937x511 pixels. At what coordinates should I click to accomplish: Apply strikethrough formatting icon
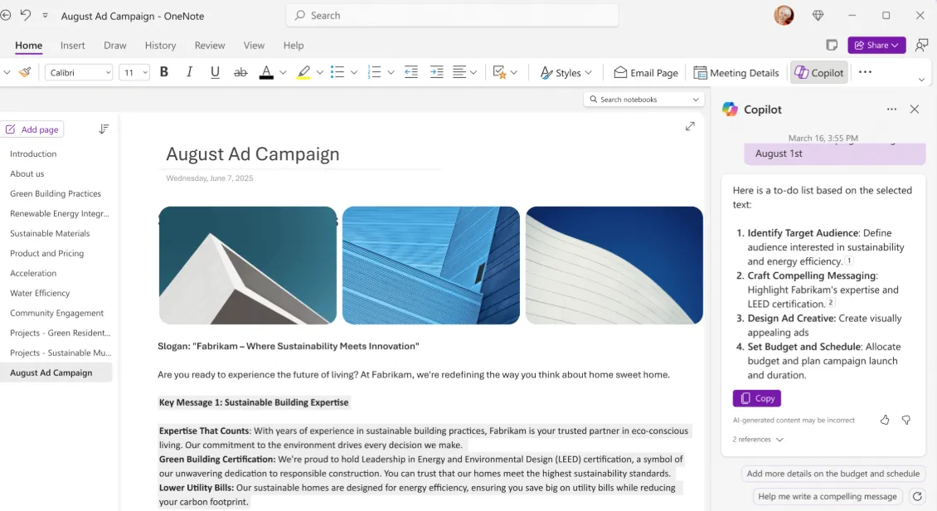click(240, 72)
